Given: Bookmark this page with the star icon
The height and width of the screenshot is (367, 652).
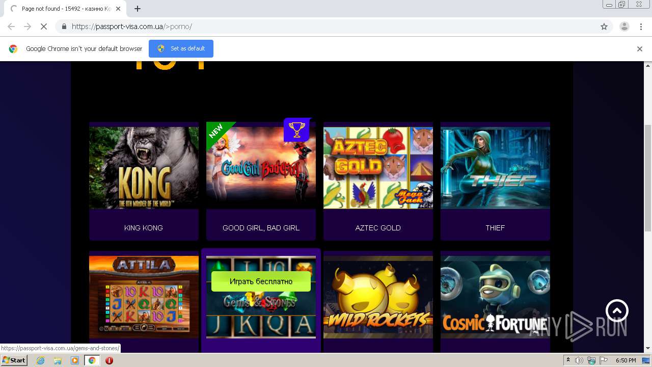Looking at the screenshot, I should [604, 27].
